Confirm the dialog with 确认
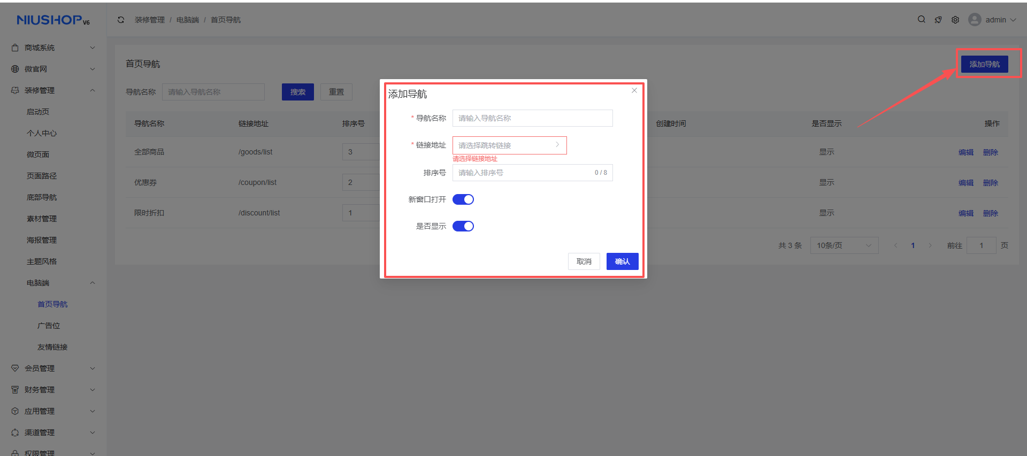Screen dimensions: 1027x456 622,261
